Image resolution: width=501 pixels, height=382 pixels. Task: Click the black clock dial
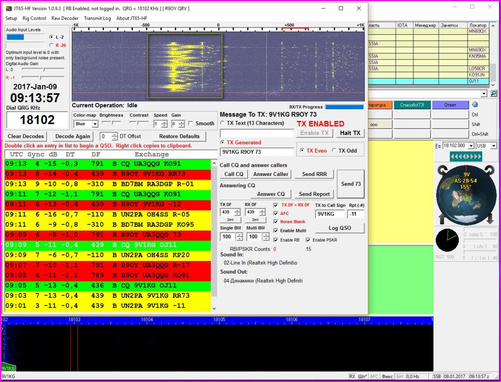point(447,241)
